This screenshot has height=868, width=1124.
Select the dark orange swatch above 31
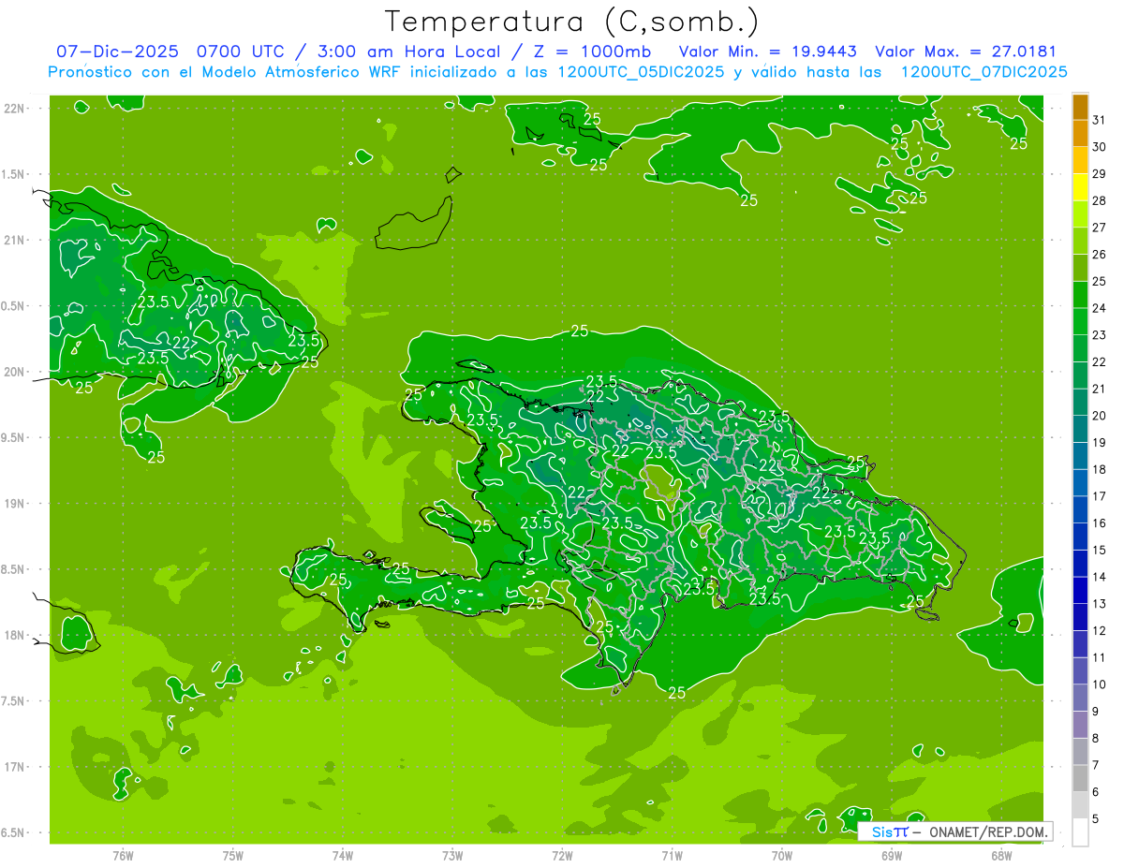[1080, 107]
